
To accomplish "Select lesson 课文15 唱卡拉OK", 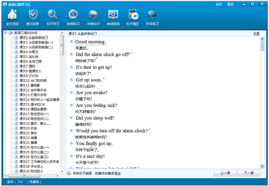I will (x=32, y=104).
